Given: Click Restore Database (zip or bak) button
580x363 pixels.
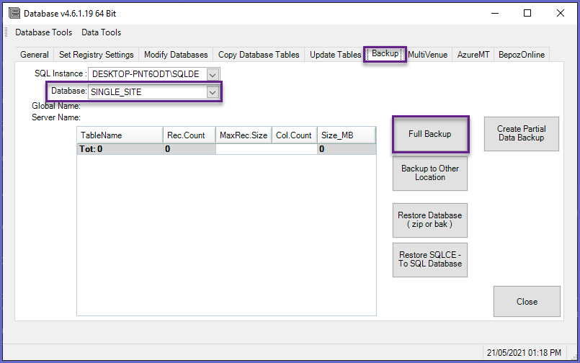Looking at the screenshot, I should (x=430, y=220).
